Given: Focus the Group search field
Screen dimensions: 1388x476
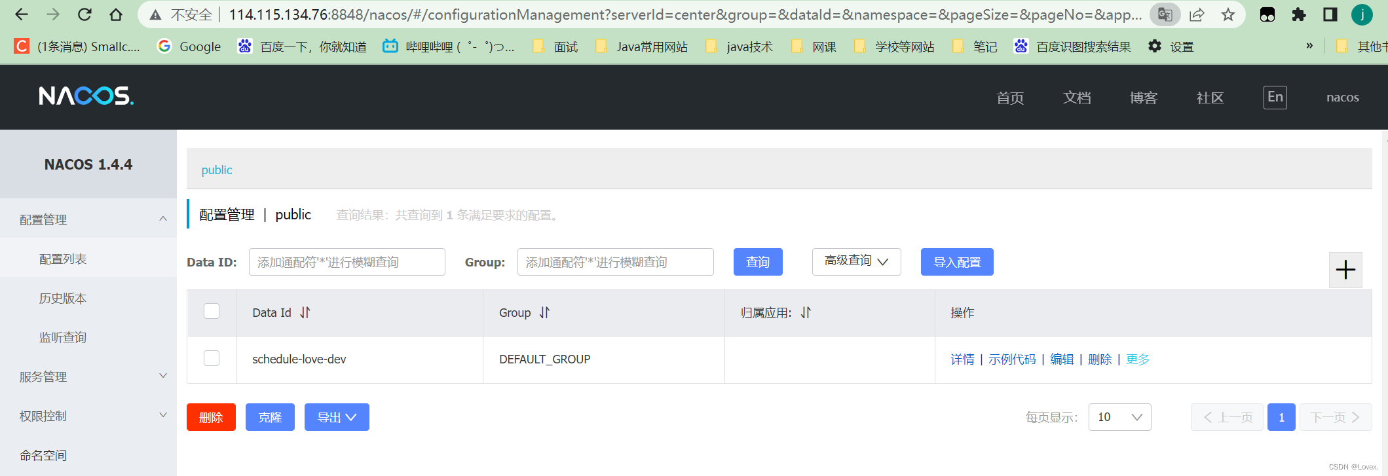Looking at the screenshot, I should pyautogui.click(x=616, y=262).
